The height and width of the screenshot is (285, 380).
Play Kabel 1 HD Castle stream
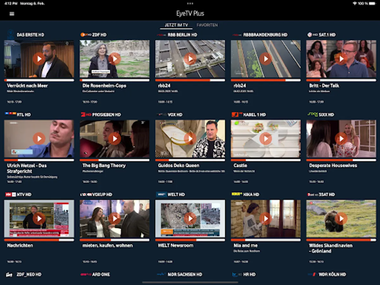point(266,138)
